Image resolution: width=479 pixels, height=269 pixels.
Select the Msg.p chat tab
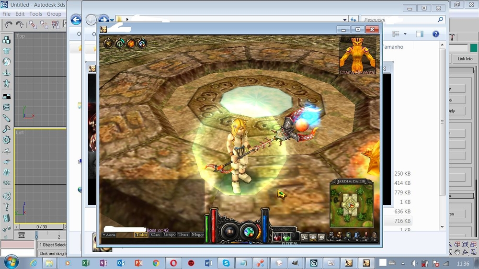(x=197, y=235)
